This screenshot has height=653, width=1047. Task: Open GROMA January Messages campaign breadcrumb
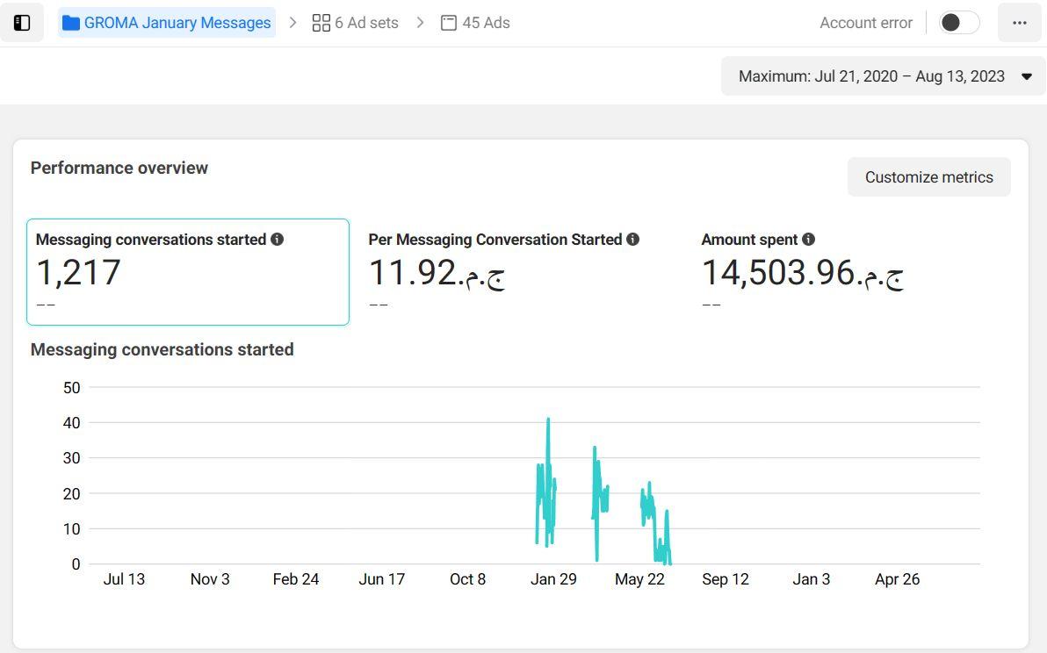[177, 23]
